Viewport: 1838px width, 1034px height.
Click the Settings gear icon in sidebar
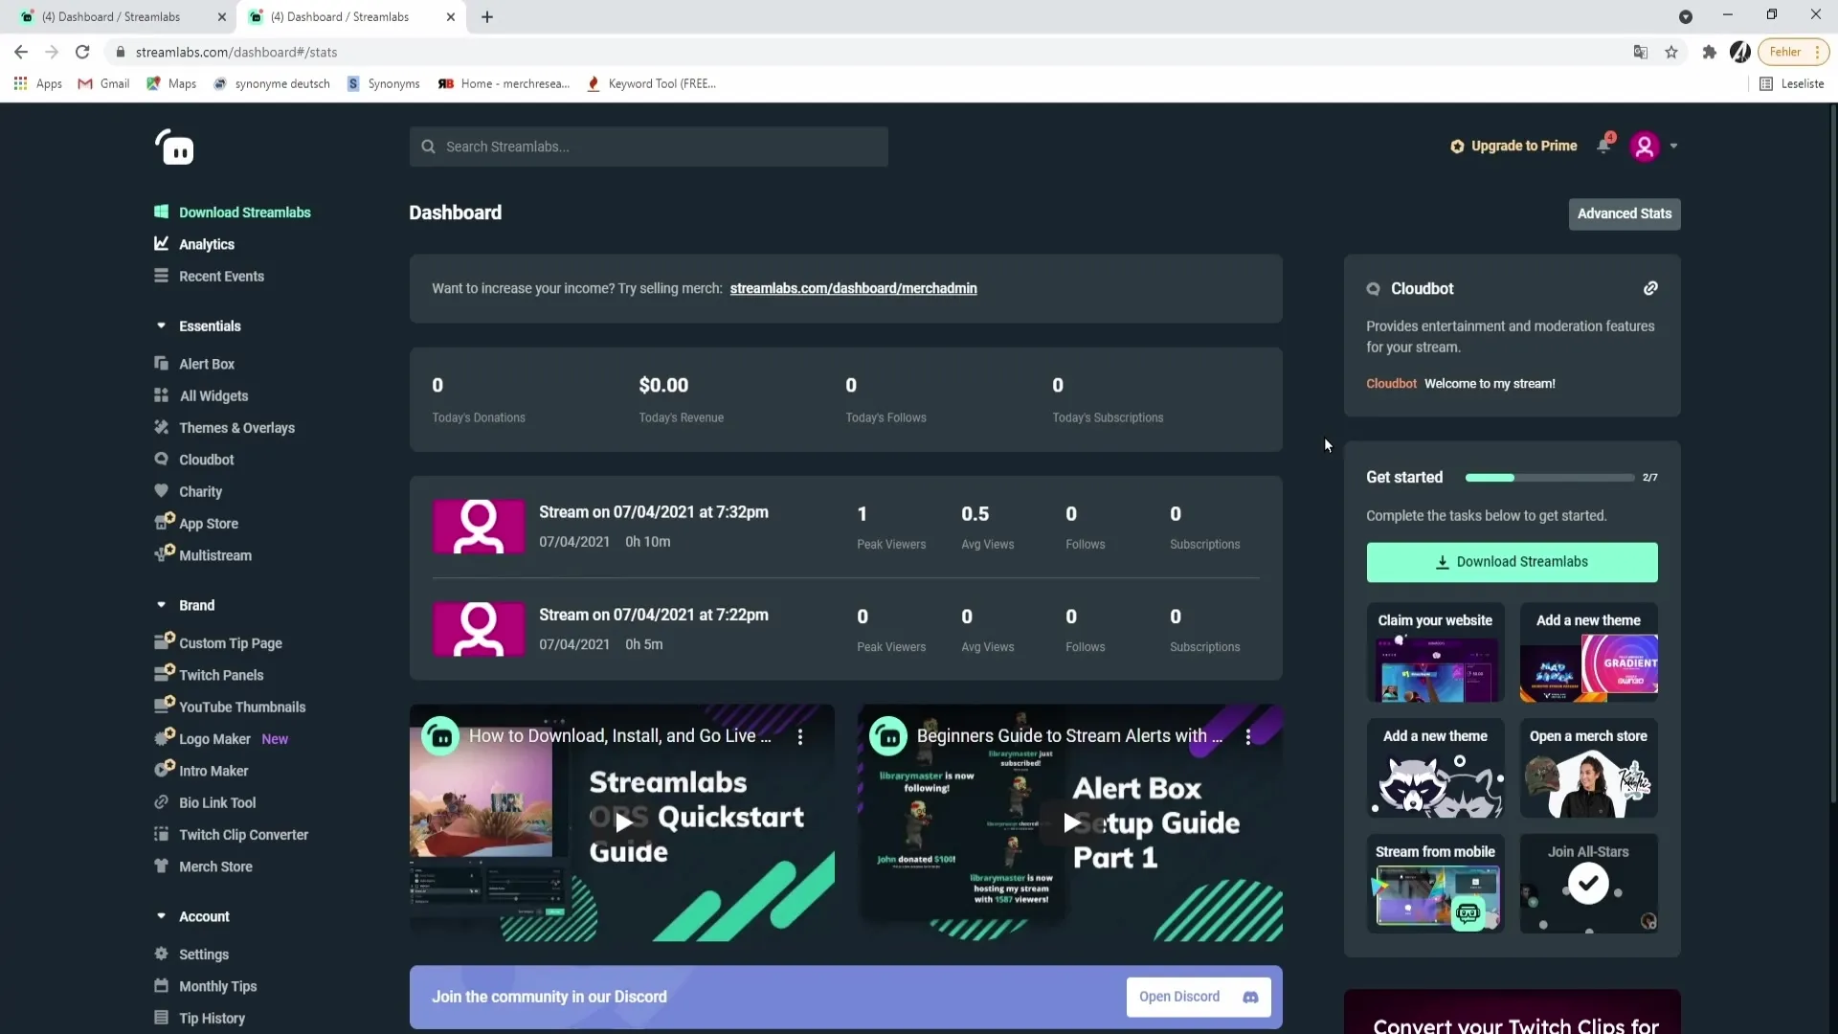pyautogui.click(x=162, y=954)
